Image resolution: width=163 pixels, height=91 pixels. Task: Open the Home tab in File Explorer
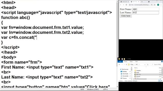click(x=126, y=61)
